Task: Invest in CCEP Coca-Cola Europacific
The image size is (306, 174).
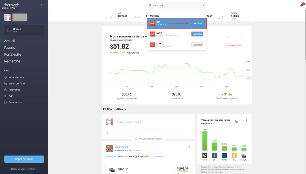Action: [197, 34]
